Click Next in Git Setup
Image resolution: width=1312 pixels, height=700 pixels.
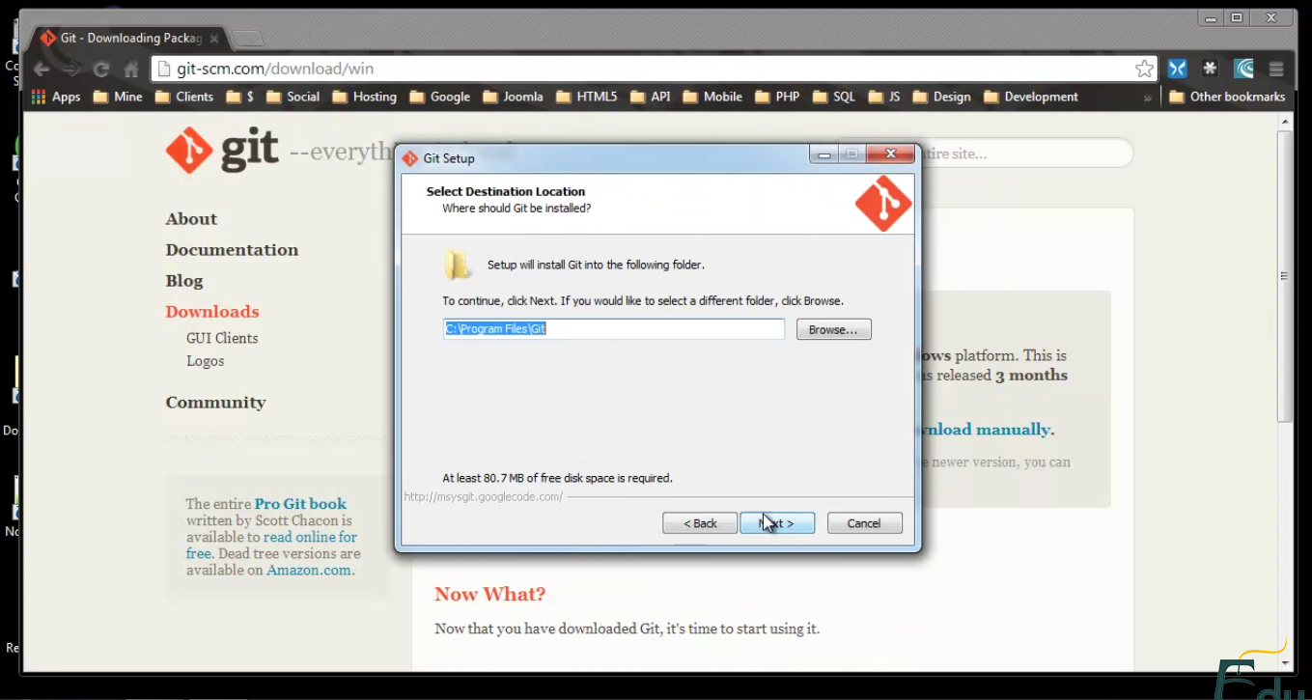click(777, 523)
